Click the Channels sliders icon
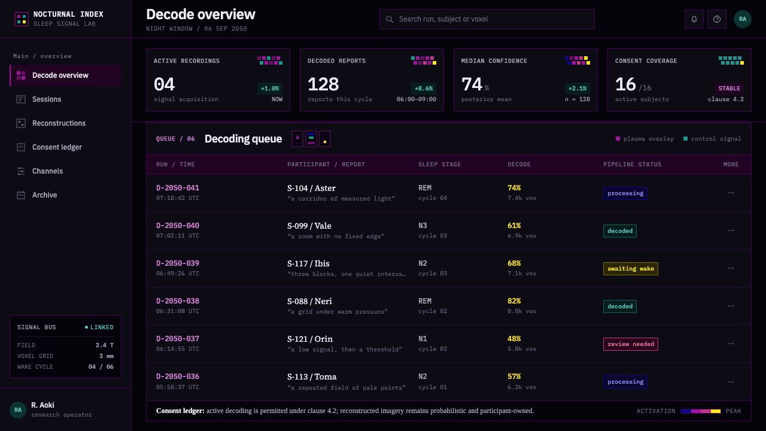766x431 pixels. coord(21,171)
